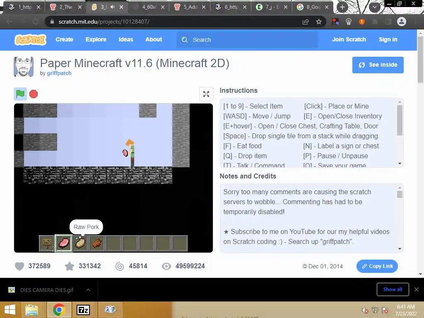Click the Instructions scroll down arrow
Image resolution: width=424 pixels, height=318 pixels.
pos(400,164)
